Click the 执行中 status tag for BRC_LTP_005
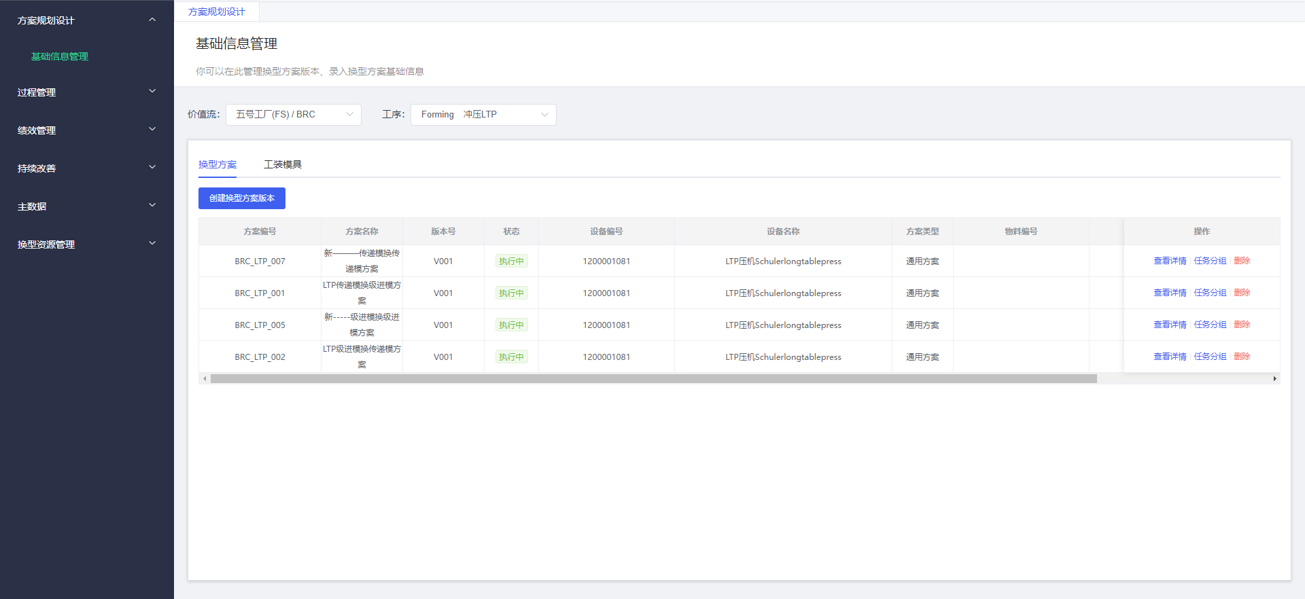The height and width of the screenshot is (599, 1305). click(x=511, y=325)
